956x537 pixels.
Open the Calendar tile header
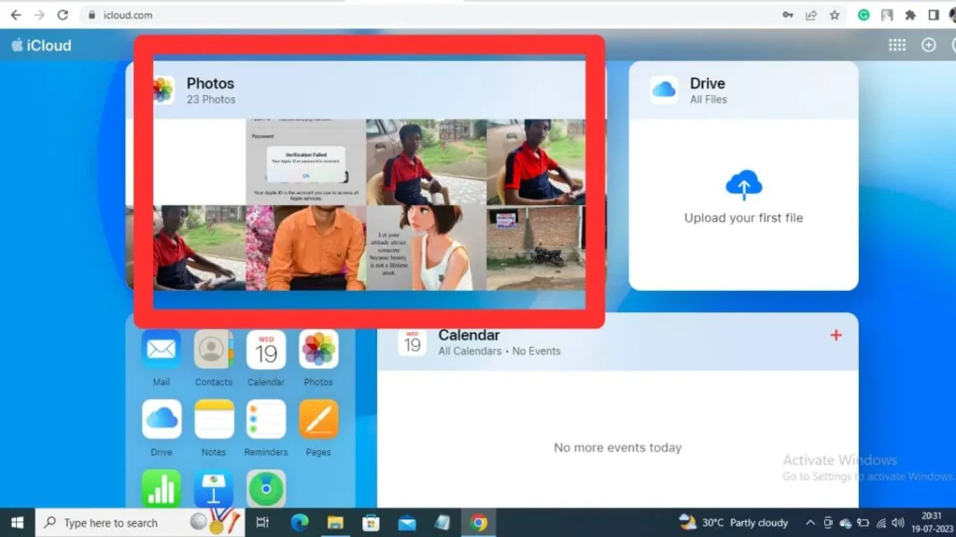pos(618,342)
